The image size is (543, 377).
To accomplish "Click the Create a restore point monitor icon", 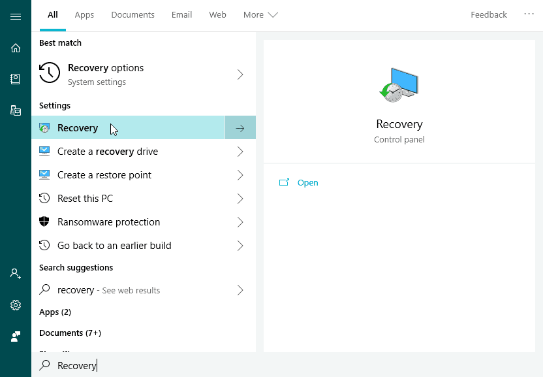I will tap(44, 175).
